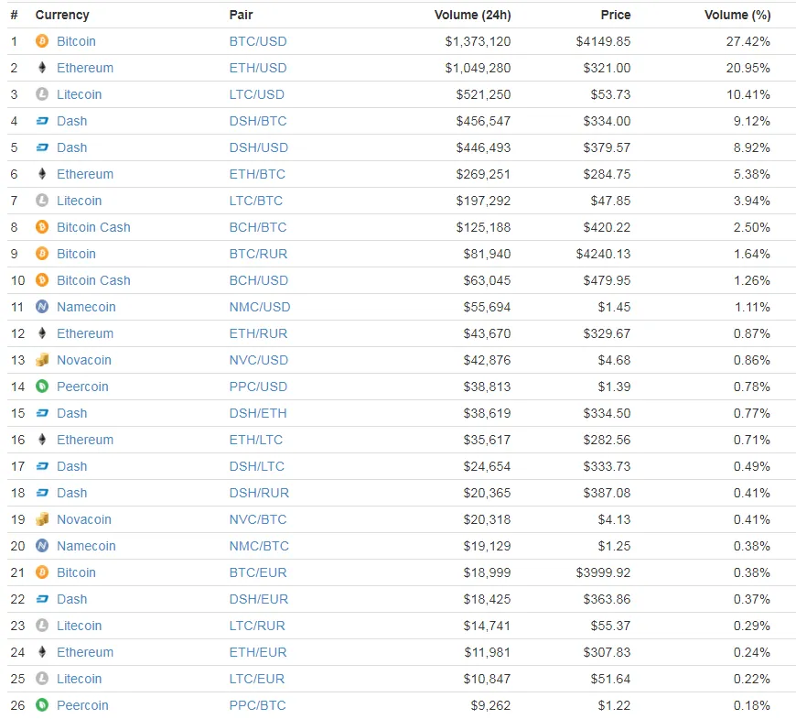Click the Ethereum icon in row 24
This screenshot has width=796, height=719.
[42, 652]
